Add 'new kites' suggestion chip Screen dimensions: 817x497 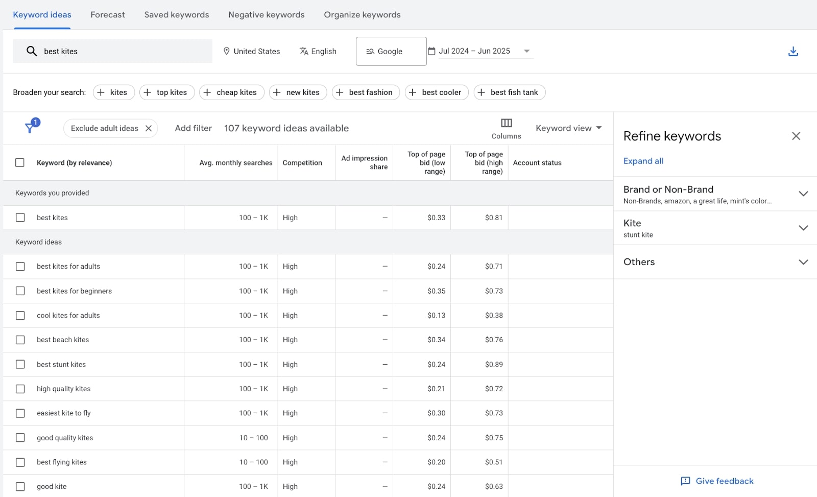(x=298, y=92)
